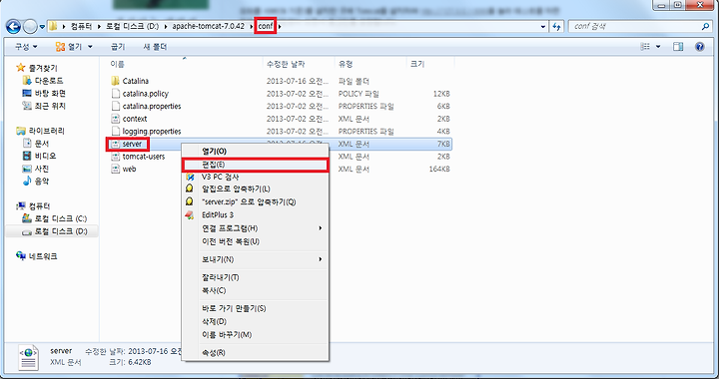Open '라이브러리' in the navigation pane
The image size is (719, 379).
point(40,131)
